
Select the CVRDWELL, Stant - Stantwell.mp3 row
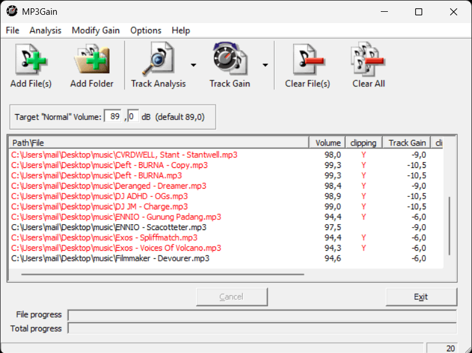click(226, 155)
